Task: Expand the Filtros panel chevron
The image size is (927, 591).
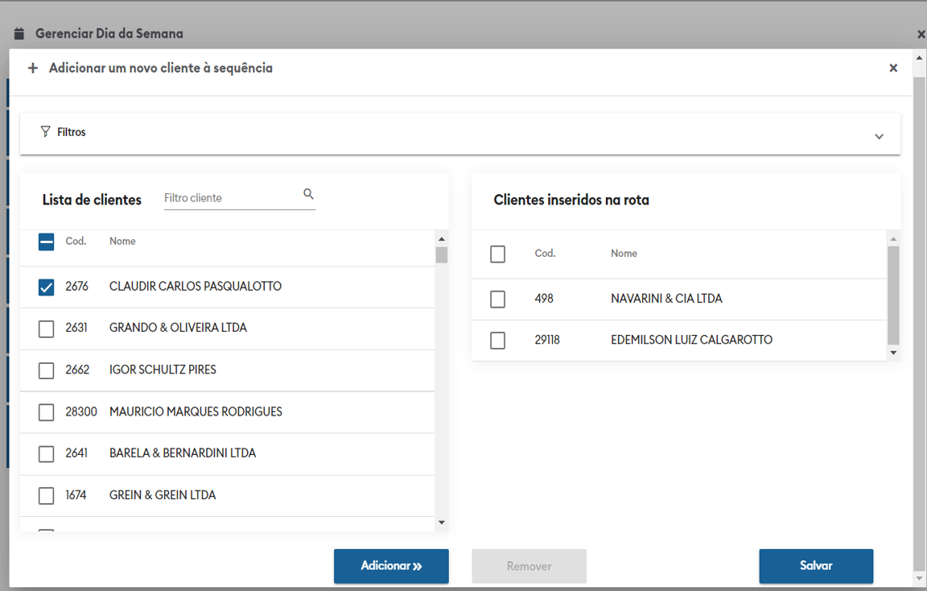Action: [879, 136]
